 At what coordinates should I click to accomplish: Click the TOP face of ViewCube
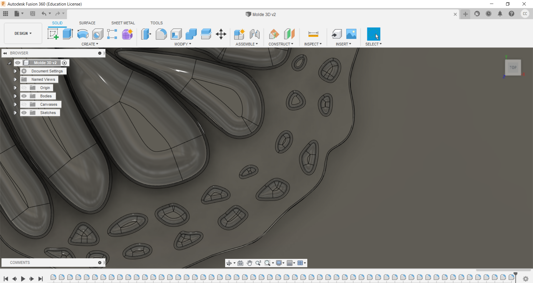[513, 67]
